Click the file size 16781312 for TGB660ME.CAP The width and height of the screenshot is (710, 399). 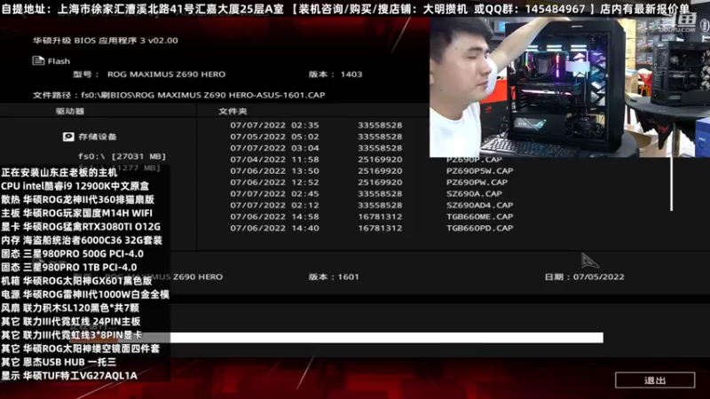tap(380, 216)
